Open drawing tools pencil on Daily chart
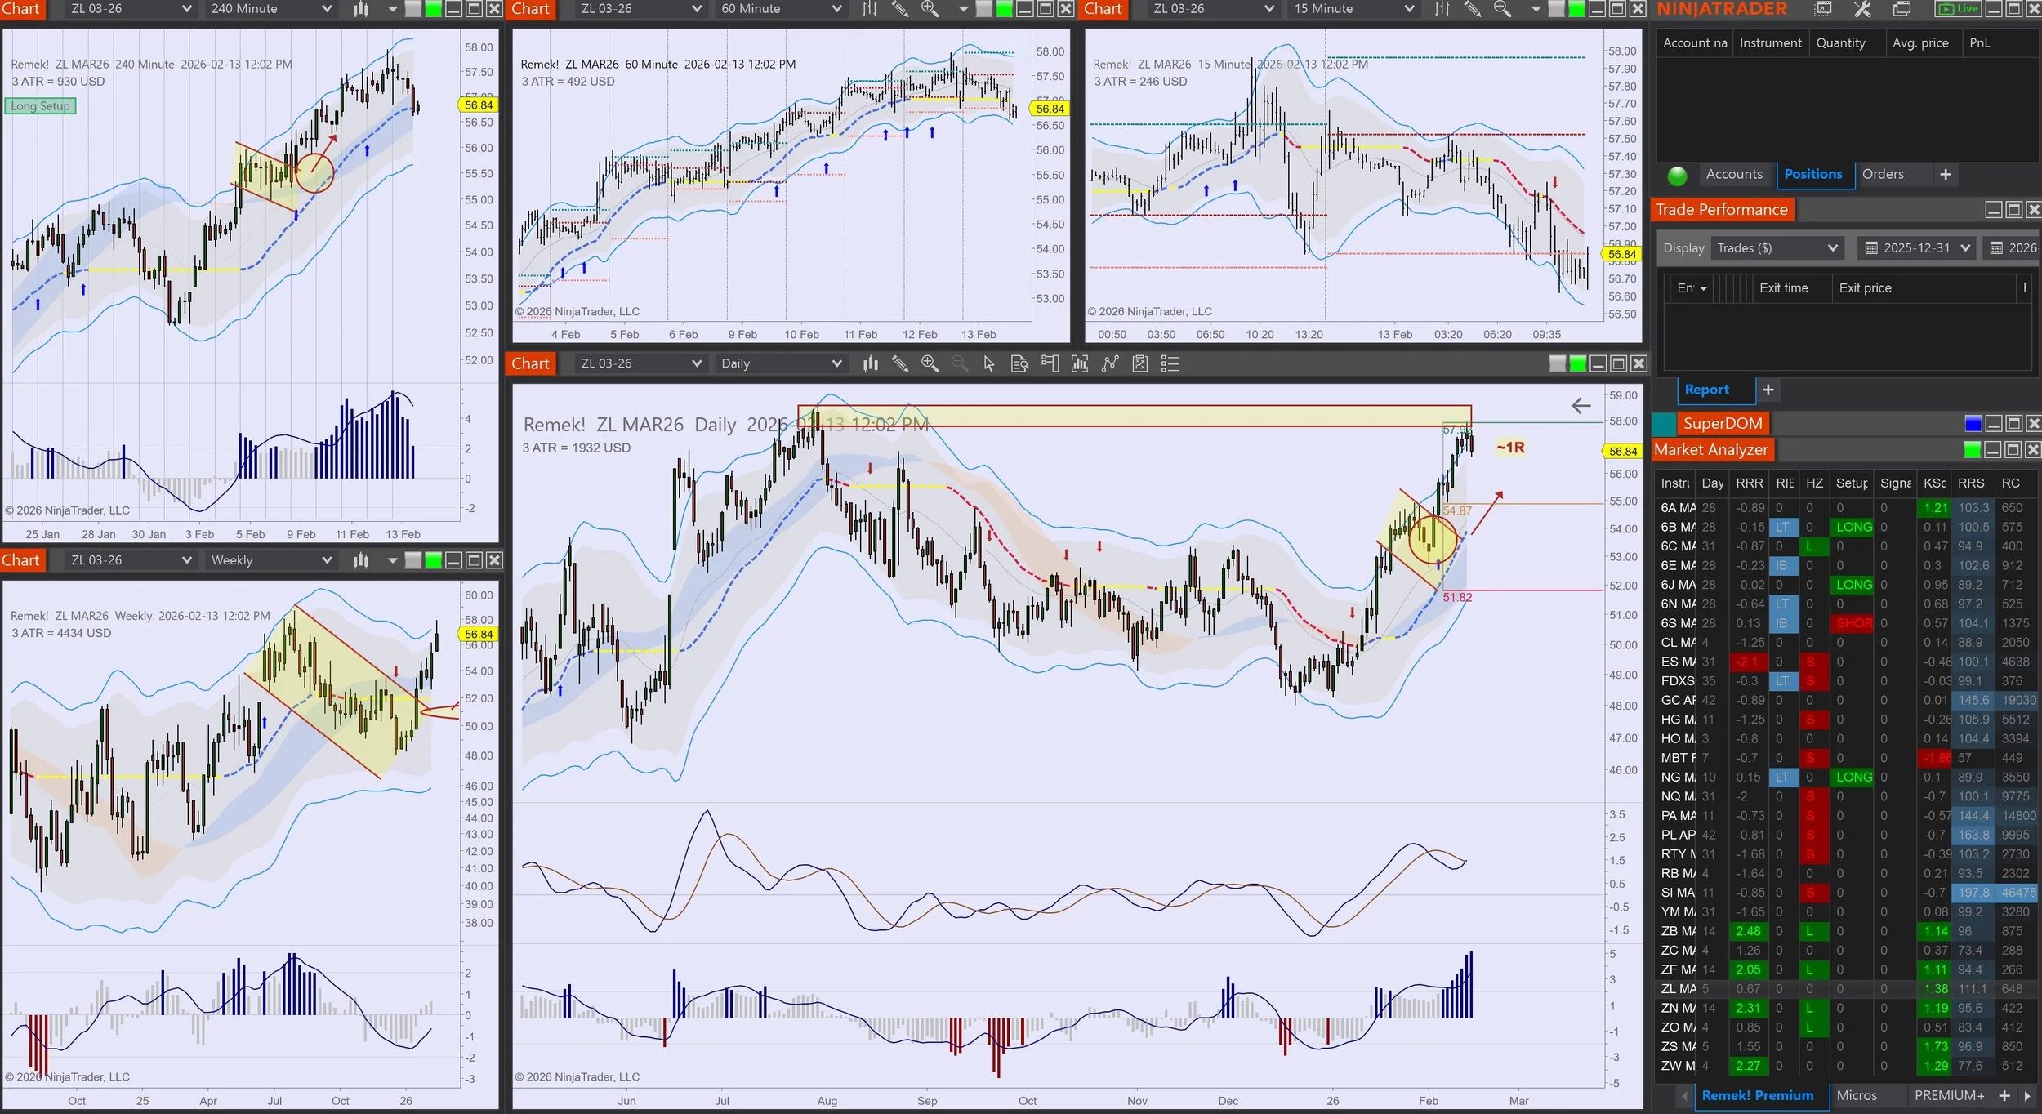Image resolution: width=2042 pixels, height=1114 pixels. [900, 364]
